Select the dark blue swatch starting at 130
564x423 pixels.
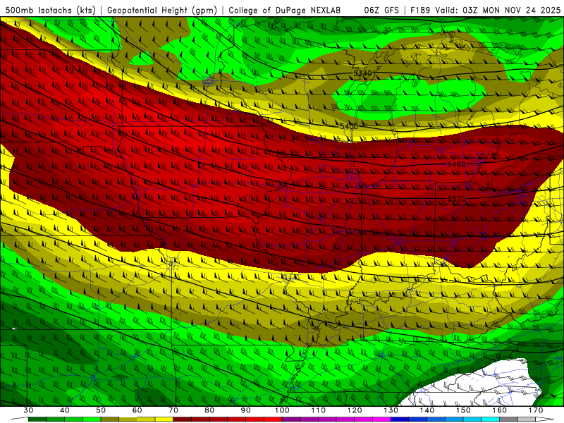400,419
